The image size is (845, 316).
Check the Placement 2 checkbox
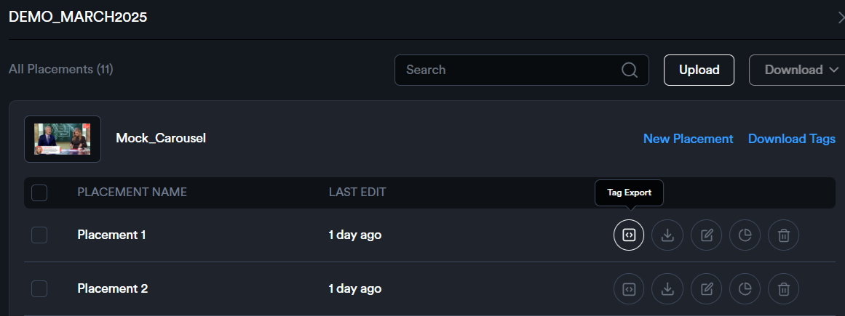pyautogui.click(x=39, y=289)
